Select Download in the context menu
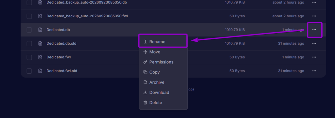This screenshot has height=118, width=335. tap(163, 93)
